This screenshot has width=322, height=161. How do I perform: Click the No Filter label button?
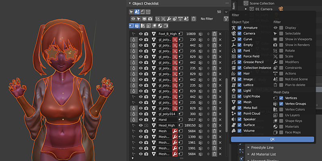207,19
